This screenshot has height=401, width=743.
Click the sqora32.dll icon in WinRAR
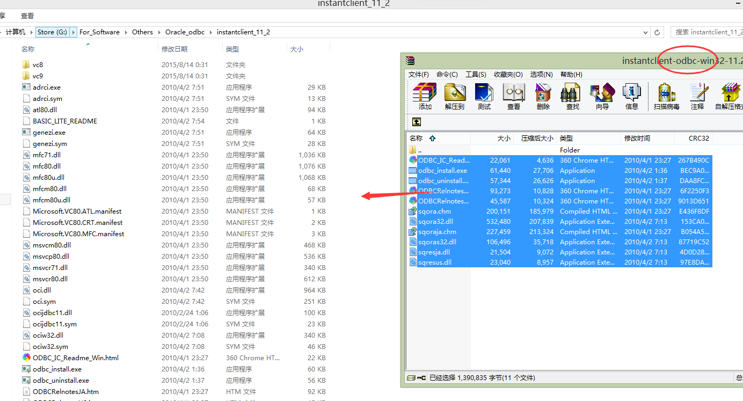tap(413, 222)
